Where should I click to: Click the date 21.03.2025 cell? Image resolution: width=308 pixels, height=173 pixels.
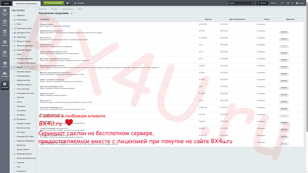pos(224,24)
